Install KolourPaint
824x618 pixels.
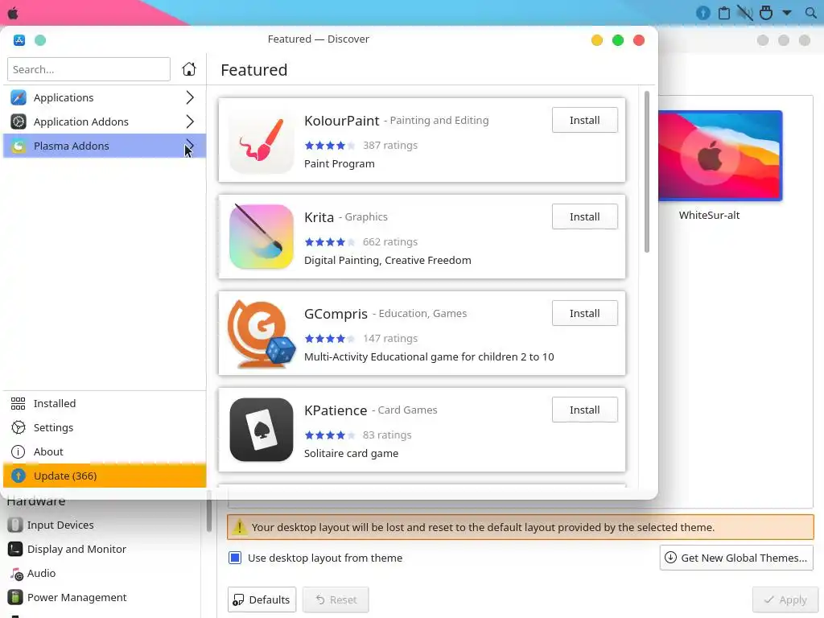pyautogui.click(x=584, y=120)
